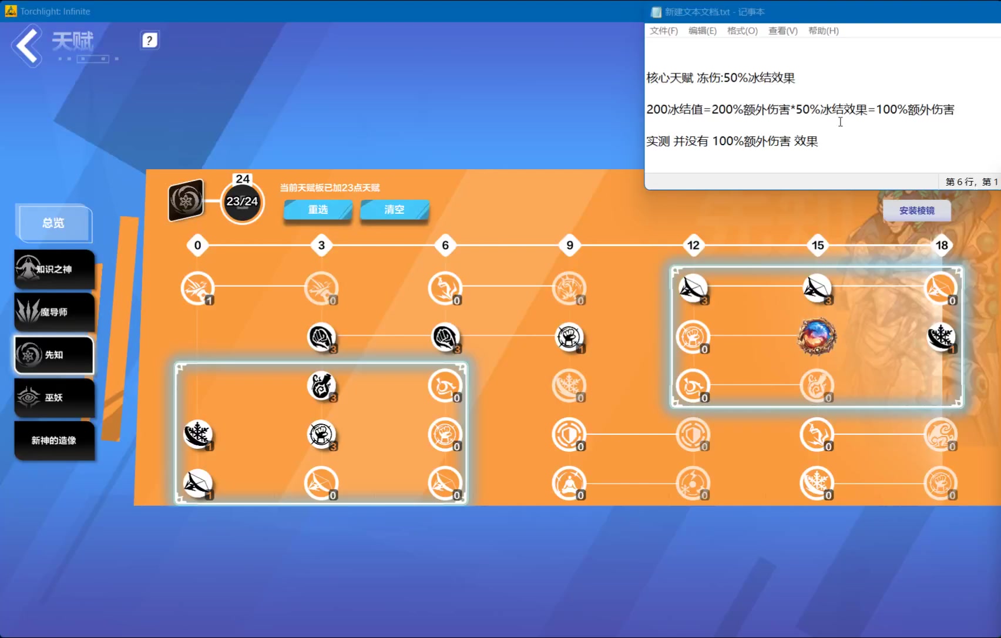
Task: Click the colorful core talent orb
Action: pos(817,337)
